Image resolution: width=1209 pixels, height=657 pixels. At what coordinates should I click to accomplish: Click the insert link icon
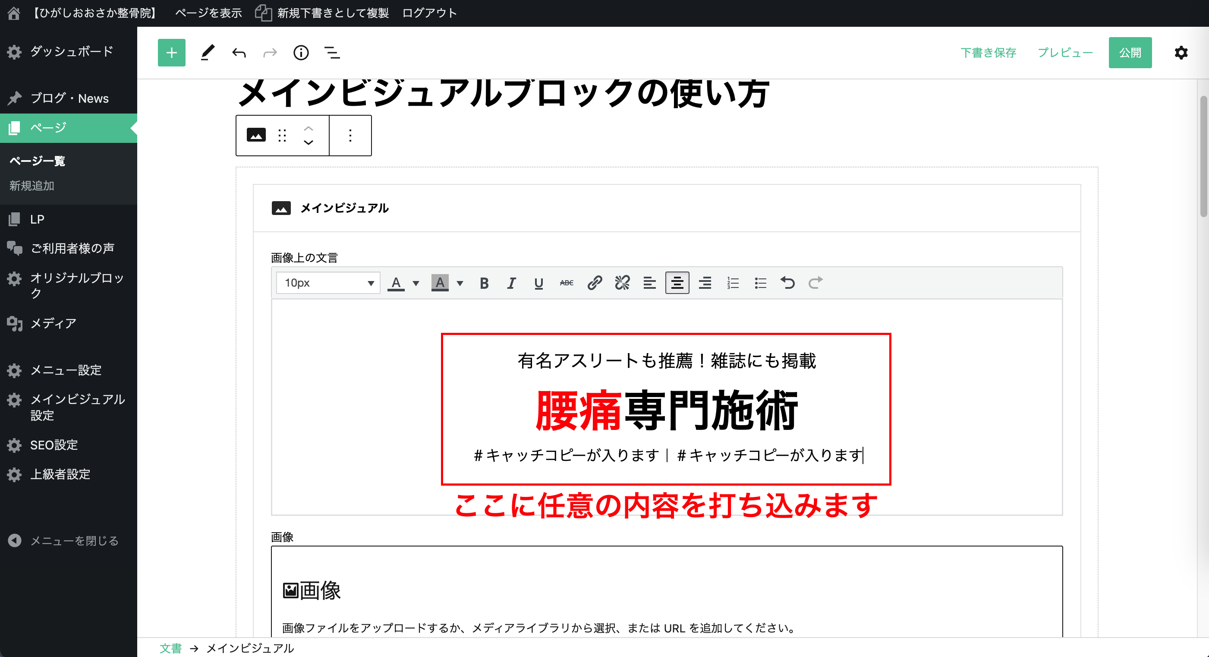coord(595,283)
